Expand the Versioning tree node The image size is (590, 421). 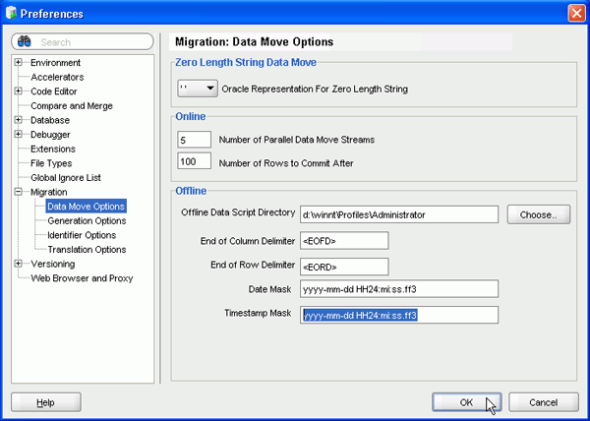click(x=19, y=264)
